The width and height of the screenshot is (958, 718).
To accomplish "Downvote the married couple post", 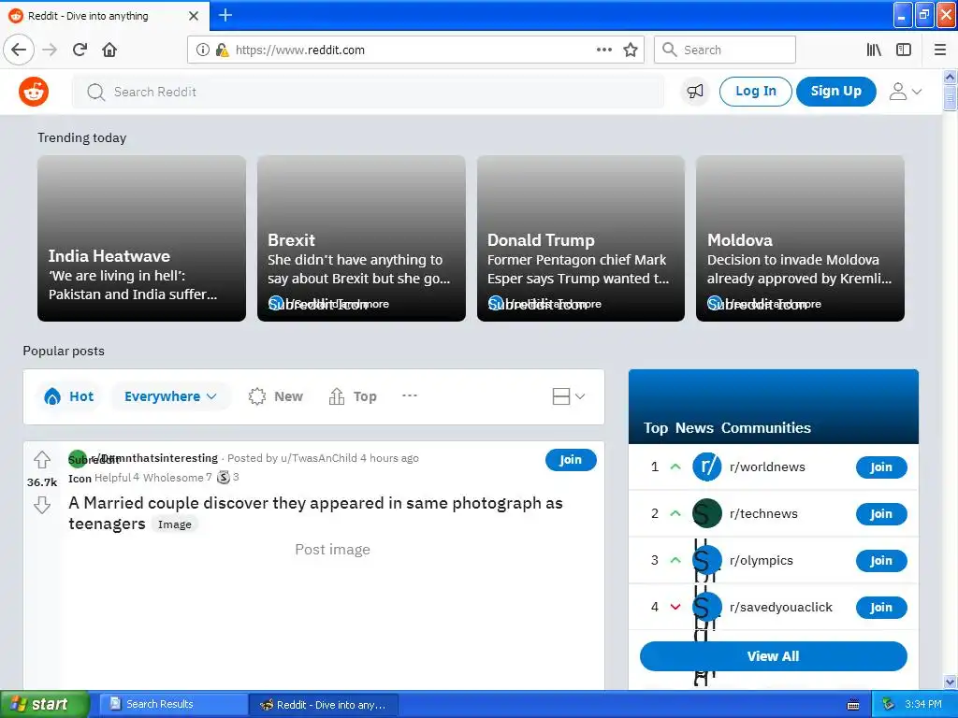I will tap(42, 505).
